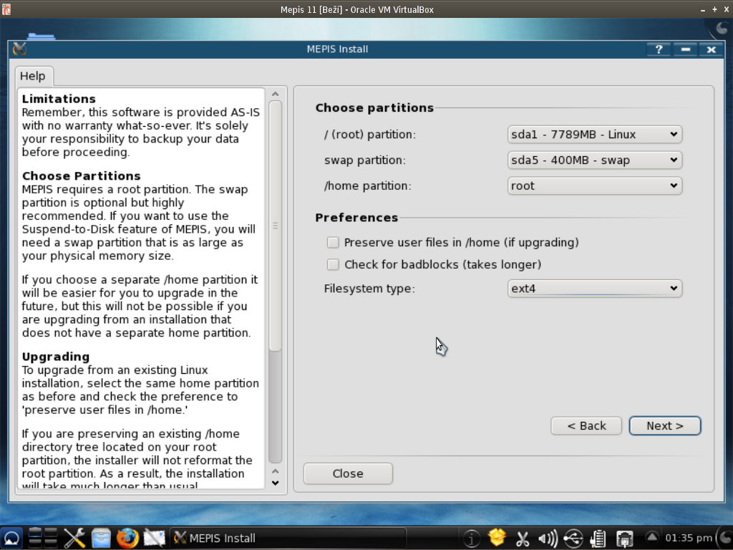Click the taskbar clock showing 01:35 pm
Image resolution: width=733 pixels, height=550 pixels.
click(x=689, y=539)
